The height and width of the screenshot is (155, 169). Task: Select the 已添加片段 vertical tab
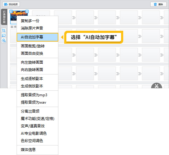point(4,17)
